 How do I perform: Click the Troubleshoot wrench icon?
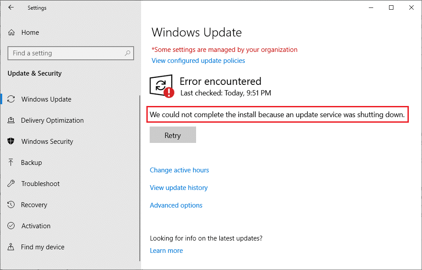12,184
